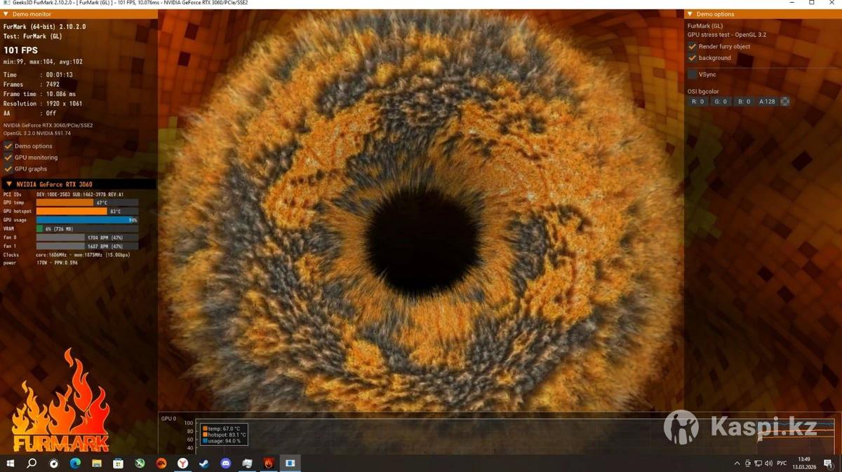
Task: Open Discord from the taskbar
Action: [x=226, y=463]
